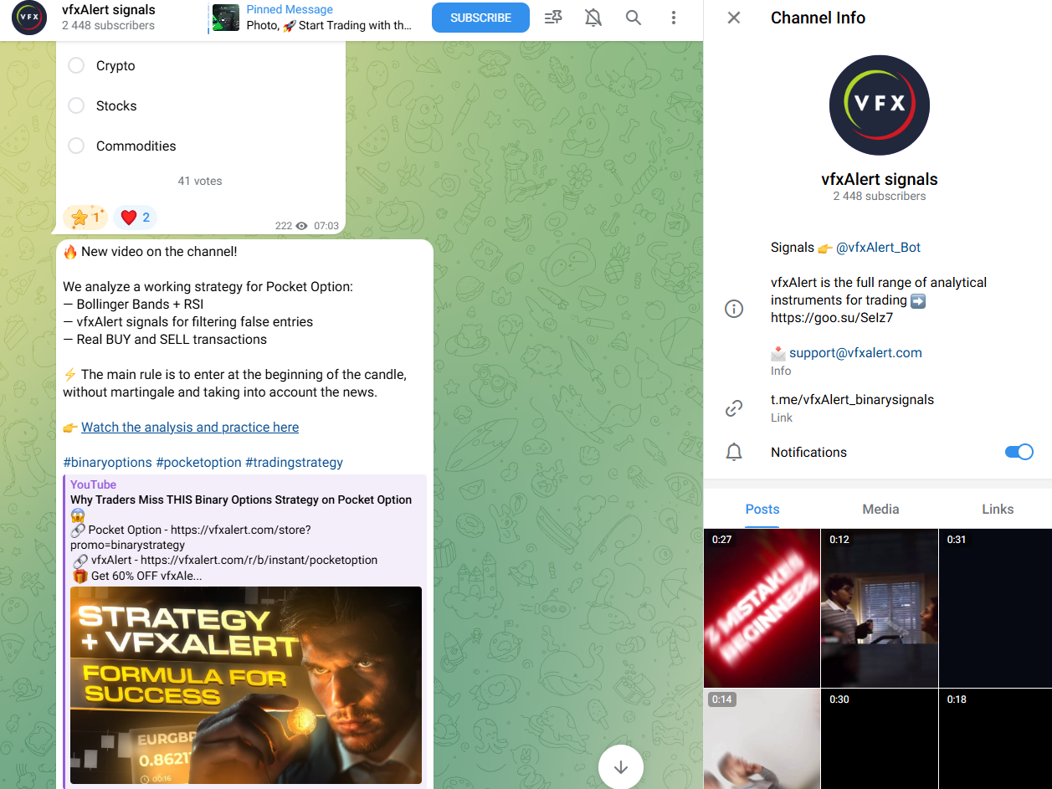Click the info circle icon
The image size is (1052, 789).
coord(734,309)
